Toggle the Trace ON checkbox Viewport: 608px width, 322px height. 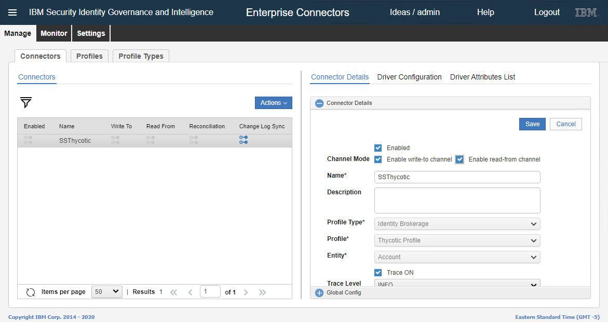[378, 273]
